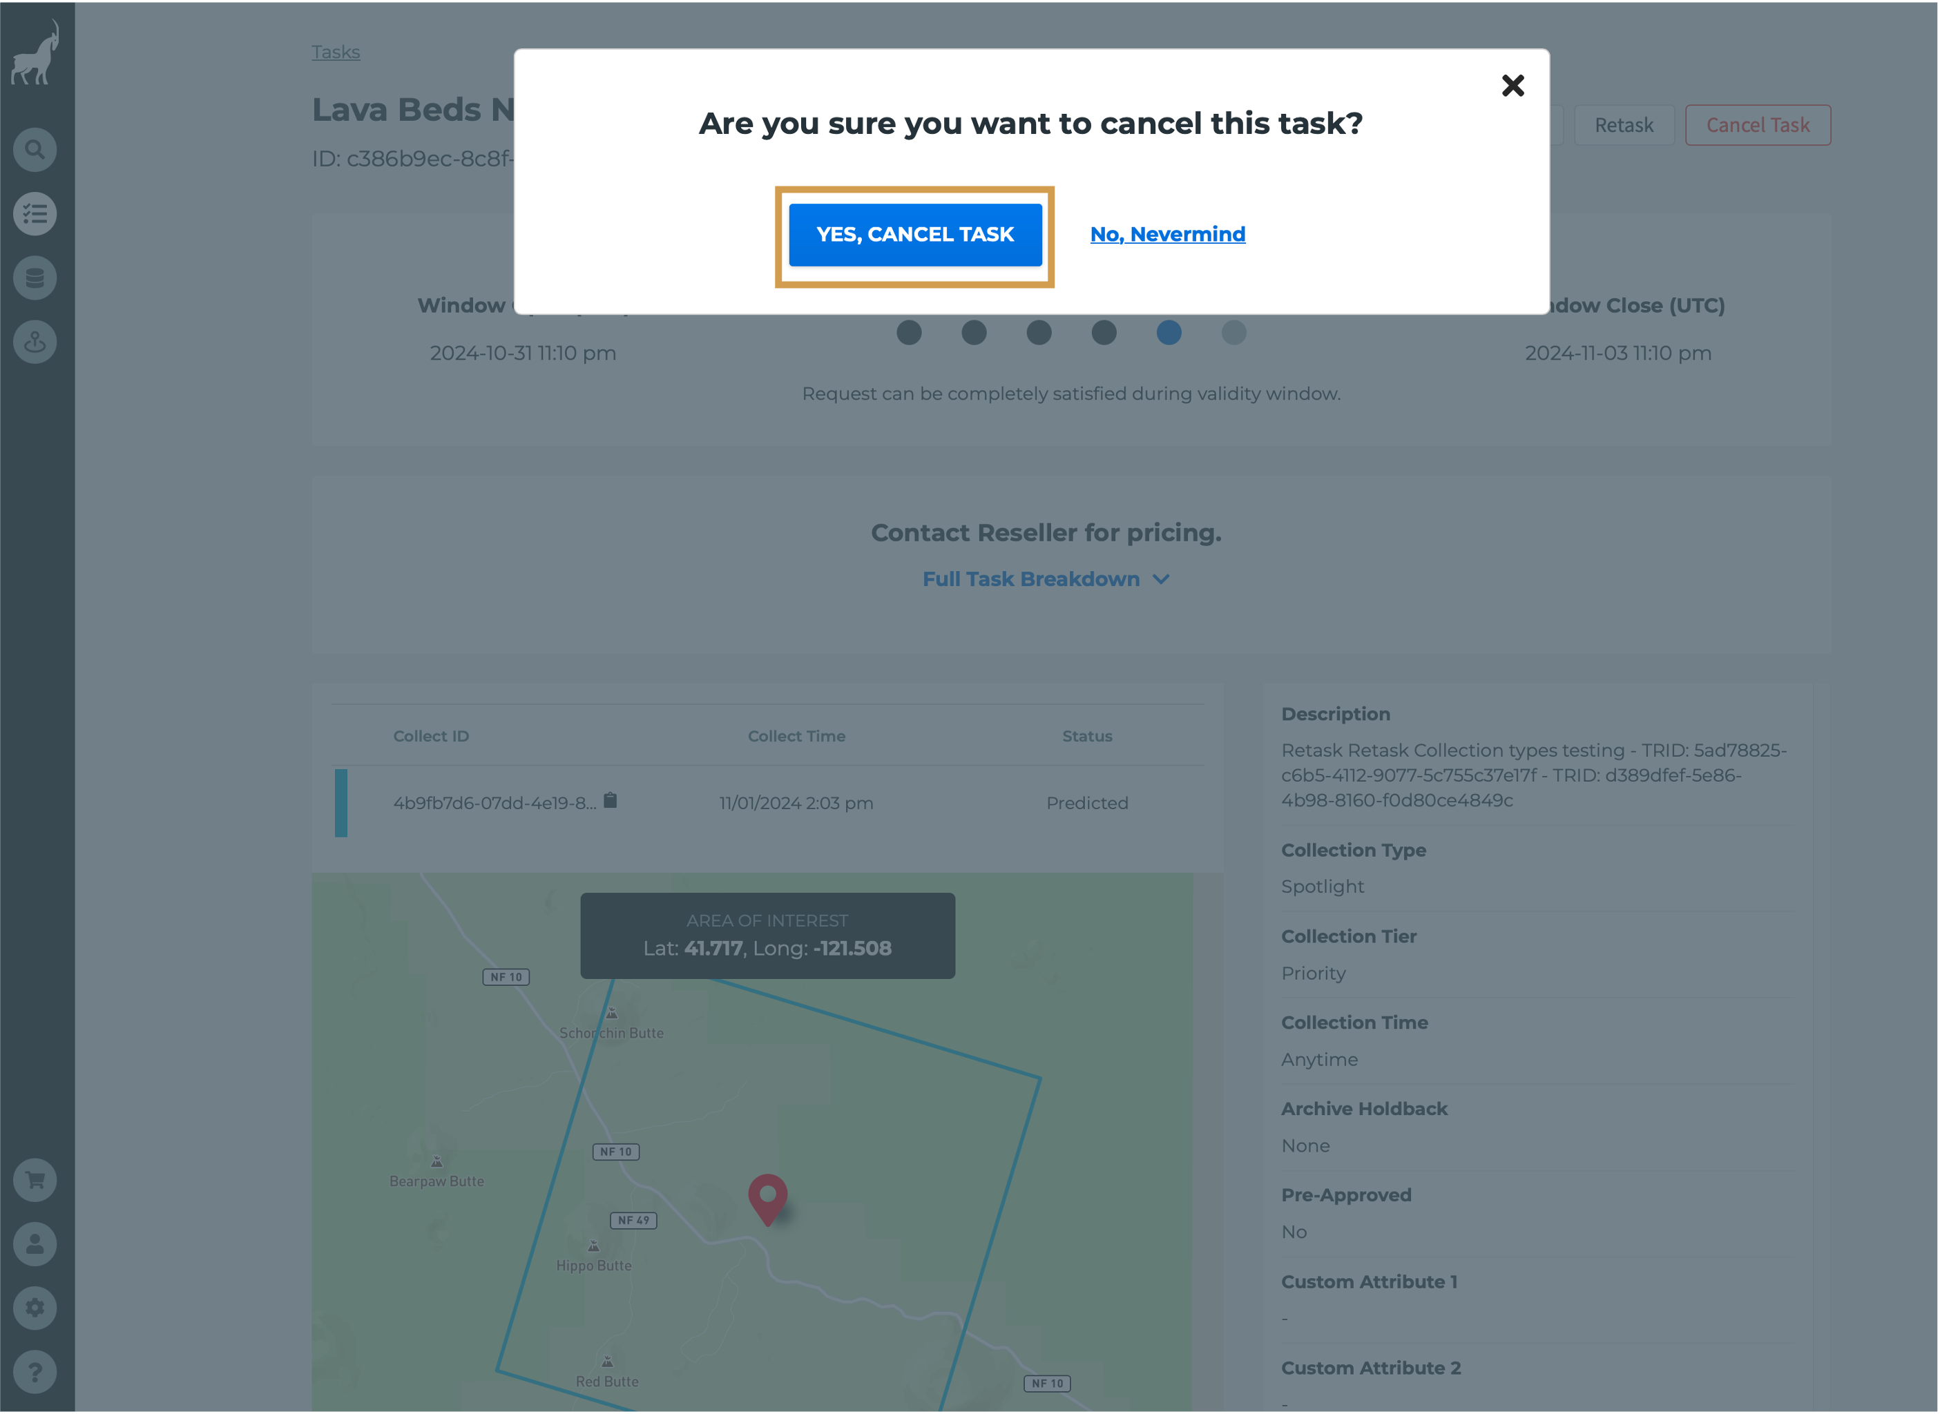Click the Spotlight collection type value
1940x1414 pixels.
point(1322,887)
